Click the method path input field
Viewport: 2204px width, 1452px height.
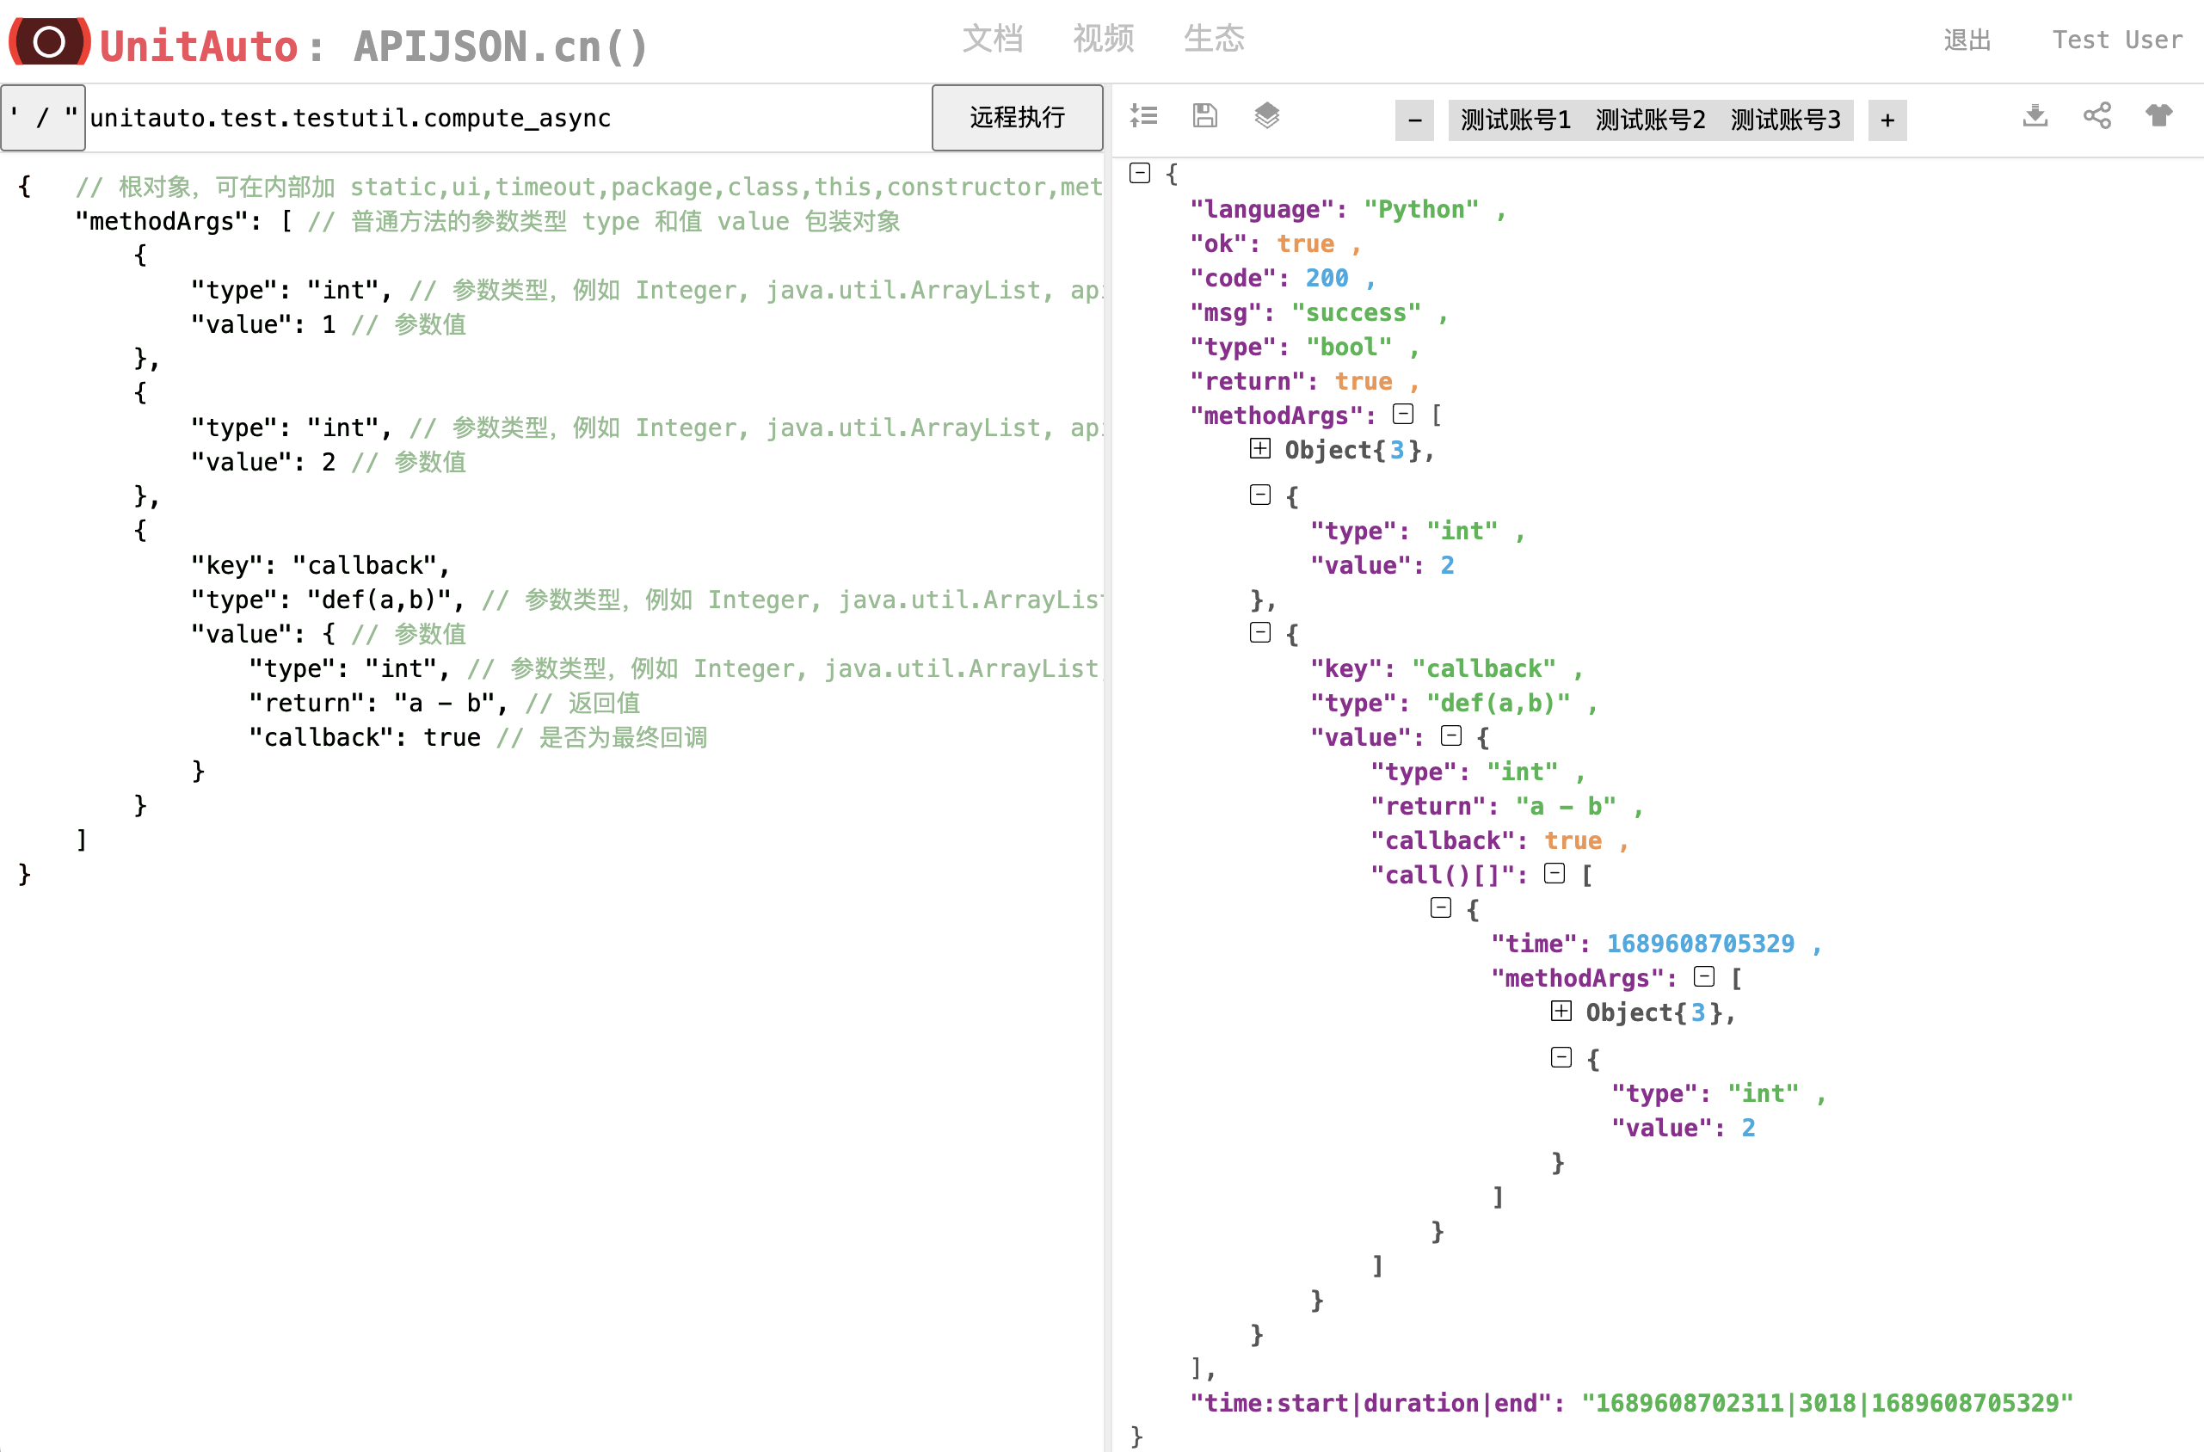point(508,118)
